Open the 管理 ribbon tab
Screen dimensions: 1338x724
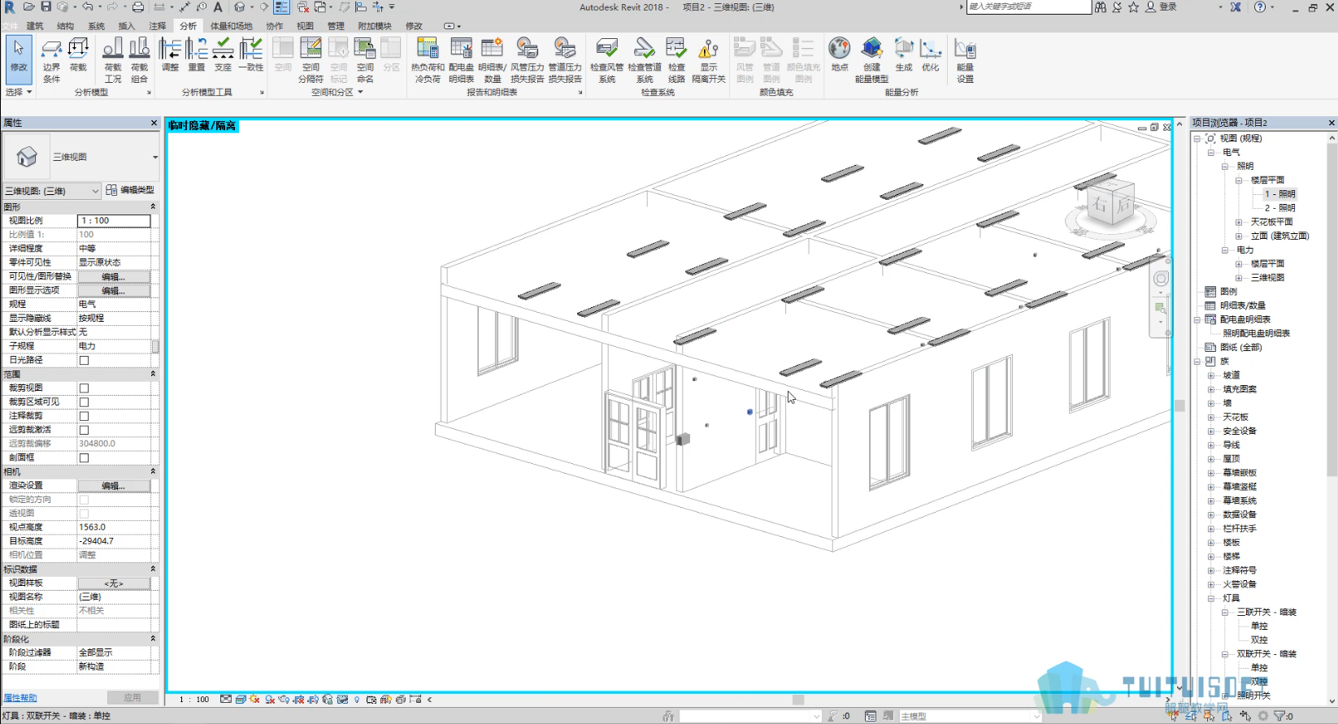tap(336, 26)
